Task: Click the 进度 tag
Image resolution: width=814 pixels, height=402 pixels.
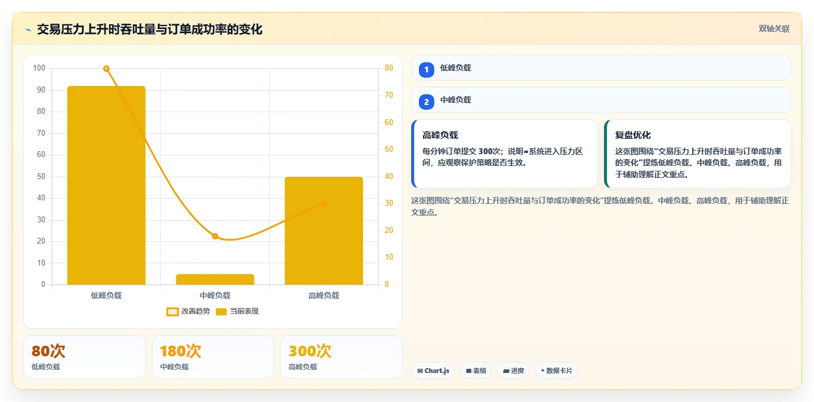Action: [514, 371]
